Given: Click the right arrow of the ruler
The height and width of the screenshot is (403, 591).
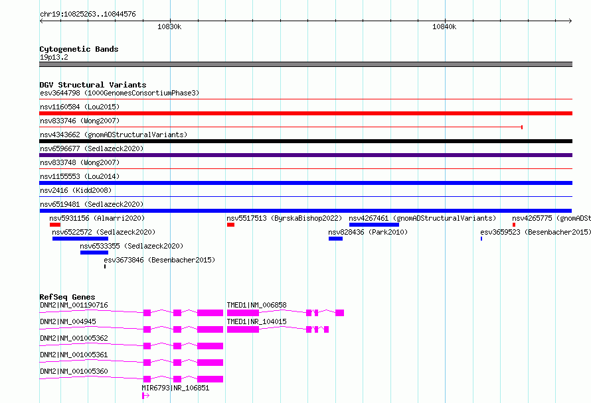Looking at the screenshot, I should click(570, 21).
